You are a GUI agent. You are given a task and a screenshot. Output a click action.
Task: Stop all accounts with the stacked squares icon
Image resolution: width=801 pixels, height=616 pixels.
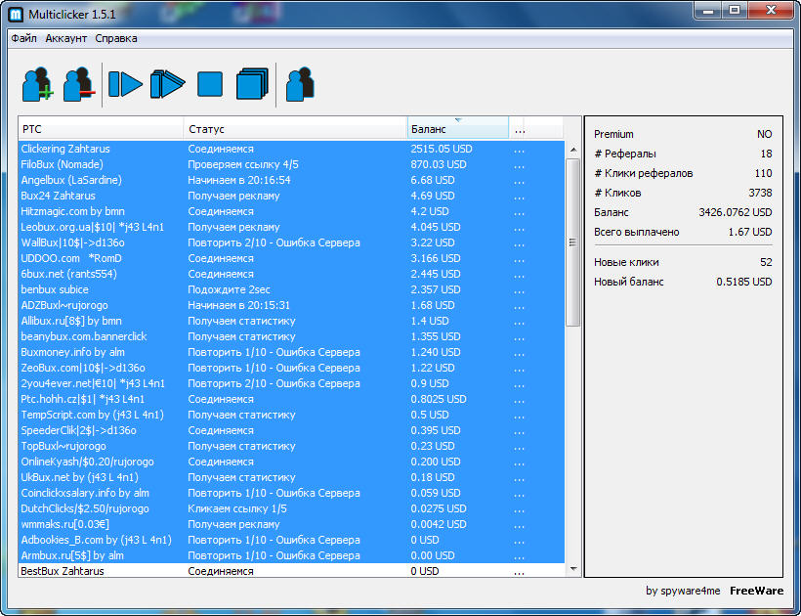(x=252, y=84)
